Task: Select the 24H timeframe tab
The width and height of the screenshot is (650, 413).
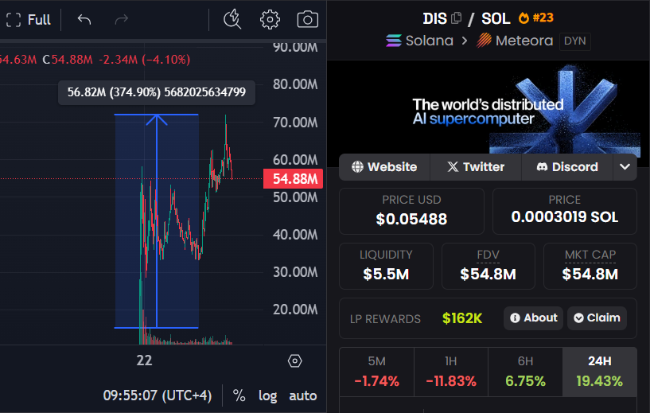Action: coord(599,372)
